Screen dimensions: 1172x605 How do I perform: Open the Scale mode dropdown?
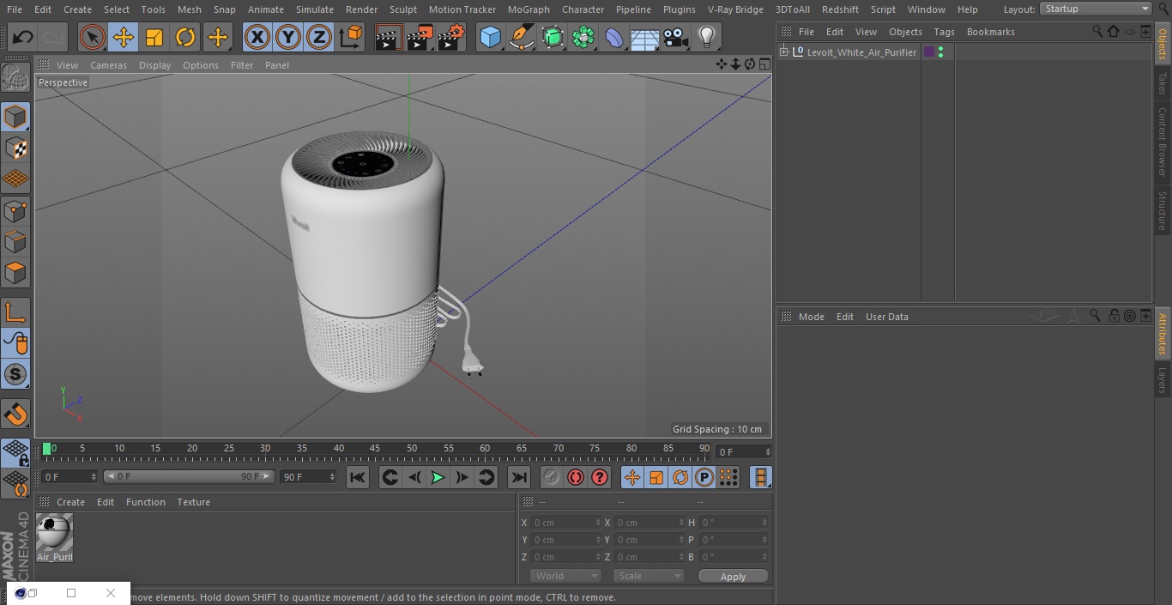(x=649, y=576)
